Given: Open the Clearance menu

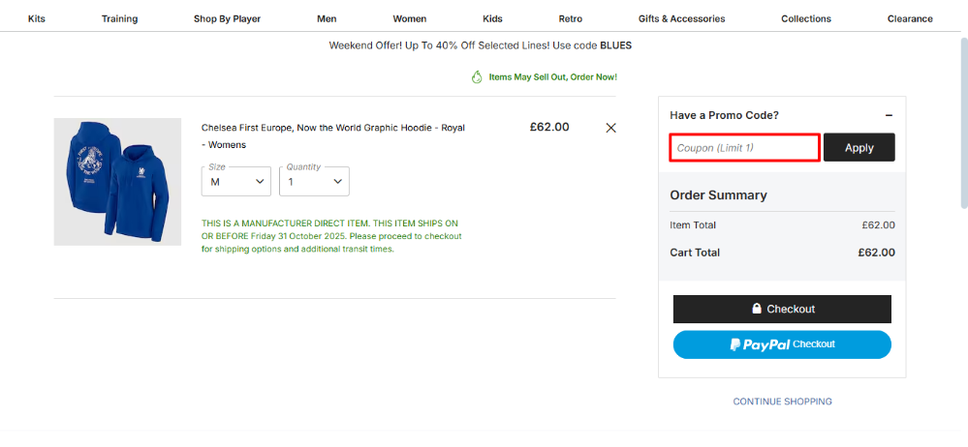Looking at the screenshot, I should pos(910,18).
